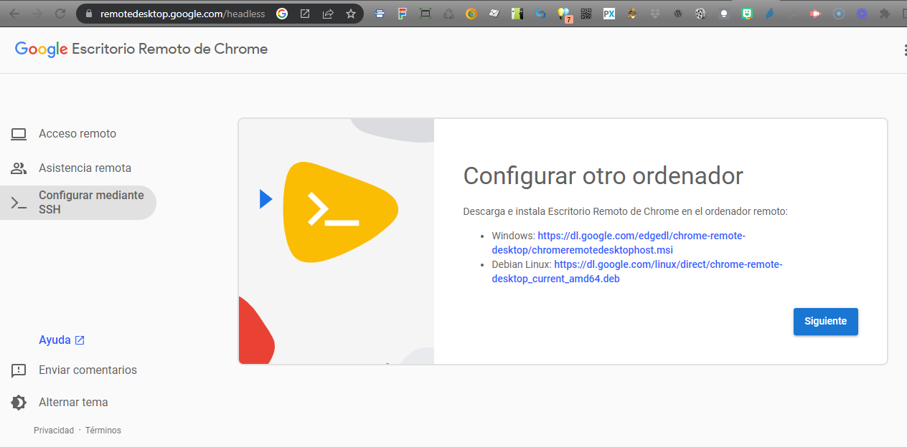Click the Dropbox extension icon
Image resolution: width=907 pixels, height=447 pixels.
(655, 14)
